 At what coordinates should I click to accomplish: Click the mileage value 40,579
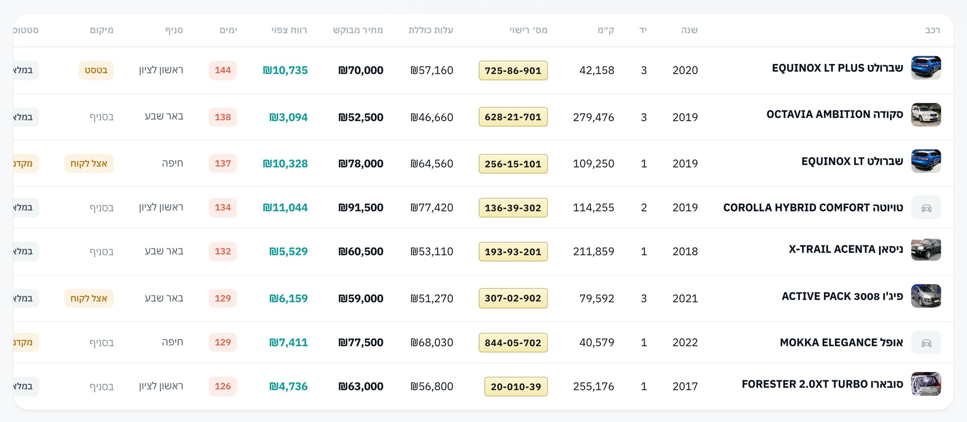pos(597,343)
